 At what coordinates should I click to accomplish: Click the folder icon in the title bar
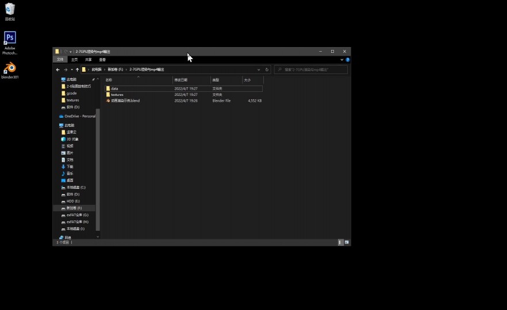[57, 51]
